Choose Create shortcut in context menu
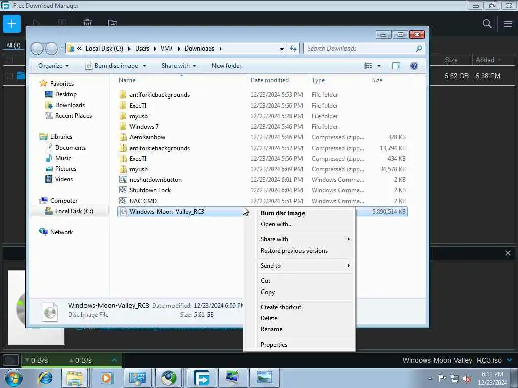Image resolution: width=518 pixels, height=388 pixels. [299, 307]
